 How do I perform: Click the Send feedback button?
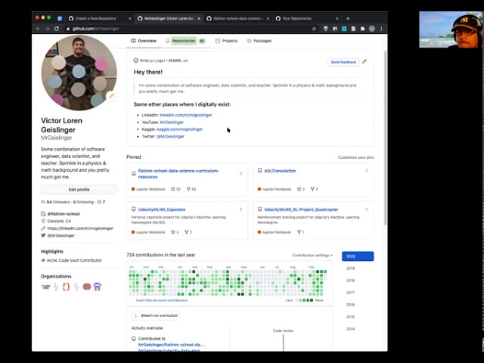(343, 62)
